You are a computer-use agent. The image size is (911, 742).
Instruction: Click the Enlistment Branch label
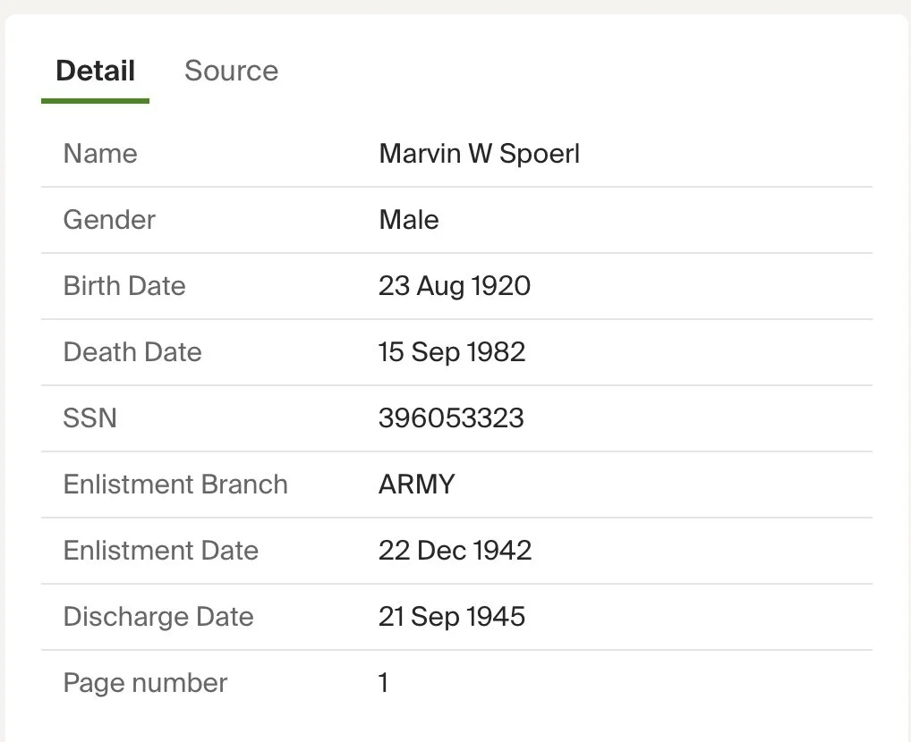175,485
